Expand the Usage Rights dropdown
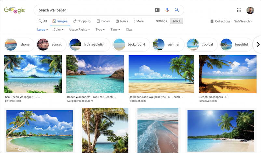This screenshot has width=261, height=153. pyautogui.click(x=79, y=30)
